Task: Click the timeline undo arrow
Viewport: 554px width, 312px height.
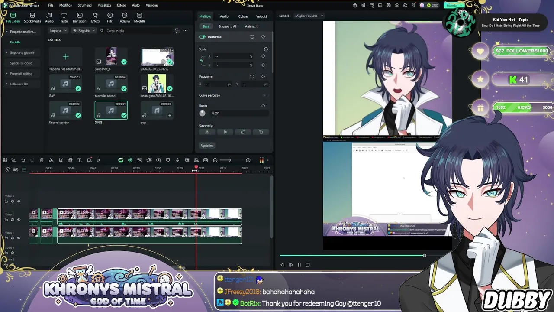Action: [23, 160]
